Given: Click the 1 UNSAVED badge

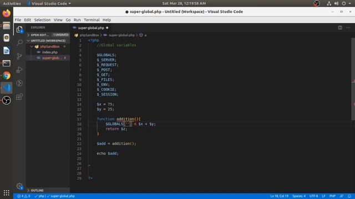Looking at the screenshot, I should click(x=60, y=35).
